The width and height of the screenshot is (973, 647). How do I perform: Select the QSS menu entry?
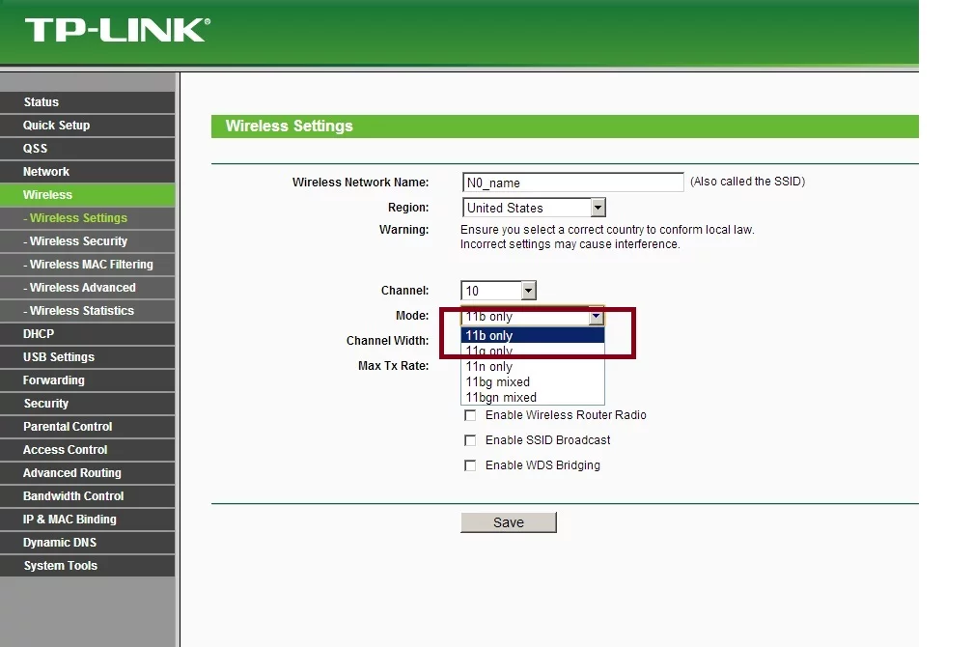[88, 149]
